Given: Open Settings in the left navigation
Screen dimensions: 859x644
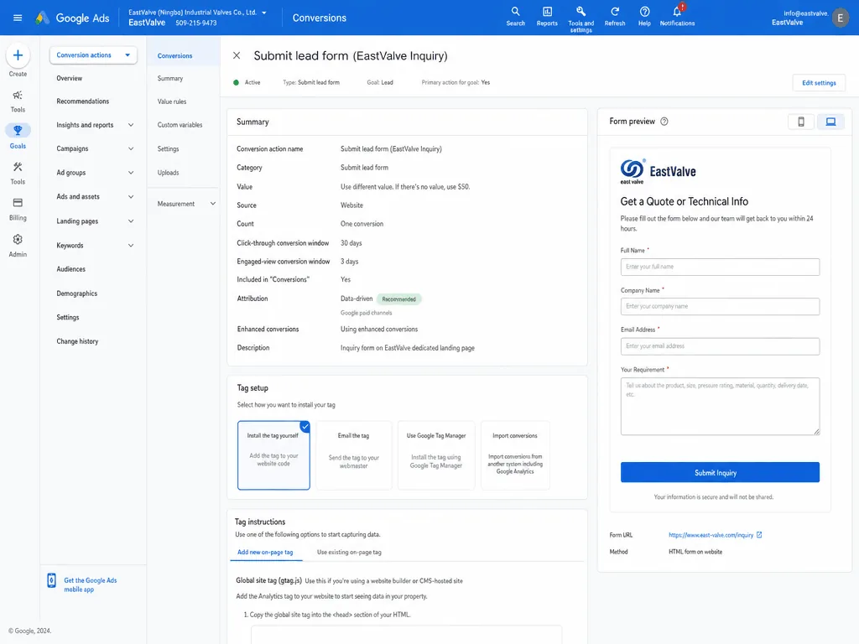Looking at the screenshot, I should (68, 318).
